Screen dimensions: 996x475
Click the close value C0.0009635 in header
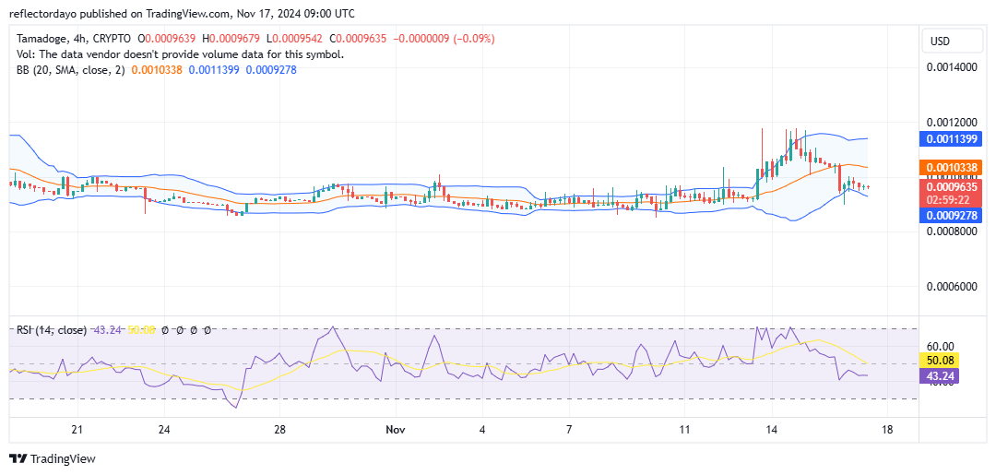pos(358,39)
